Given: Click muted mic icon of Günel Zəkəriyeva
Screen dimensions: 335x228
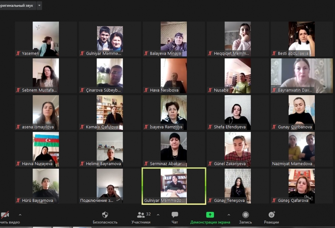Looking at the screenshot, I should click(210, 164).
